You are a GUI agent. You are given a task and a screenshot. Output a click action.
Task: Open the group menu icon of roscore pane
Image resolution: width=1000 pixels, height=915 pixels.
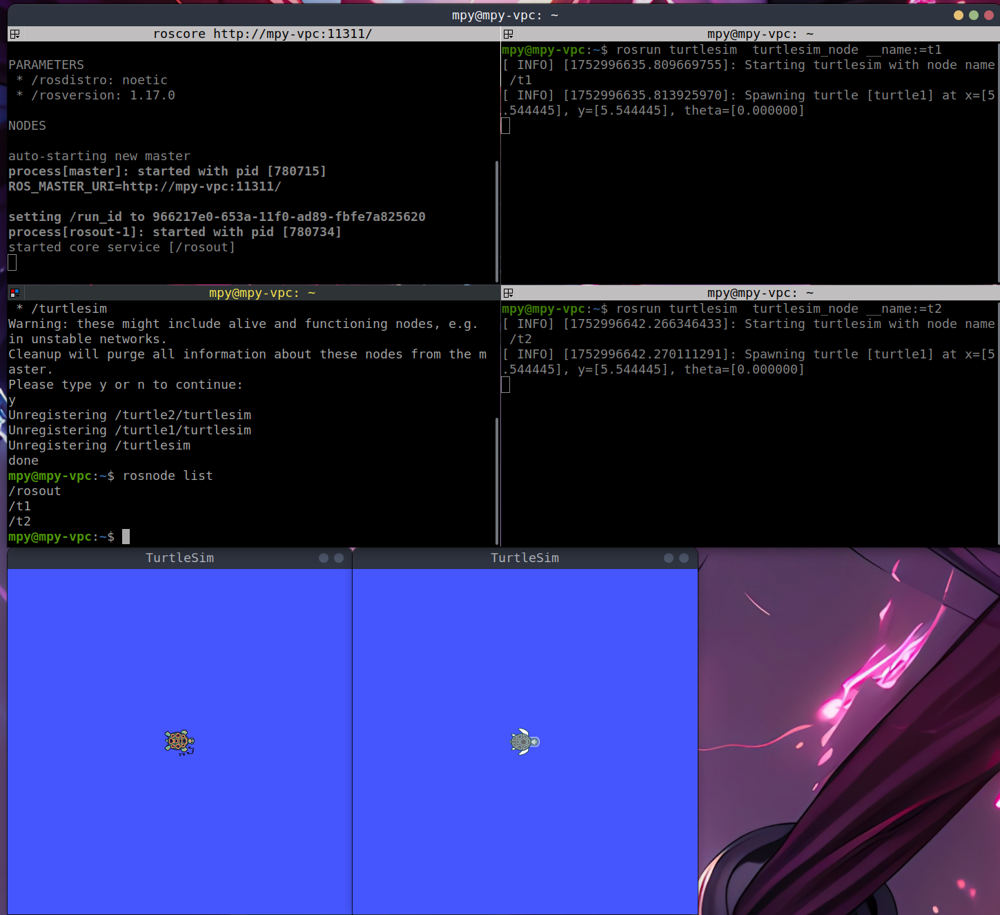pyautogui.click(x=14, y=34)
